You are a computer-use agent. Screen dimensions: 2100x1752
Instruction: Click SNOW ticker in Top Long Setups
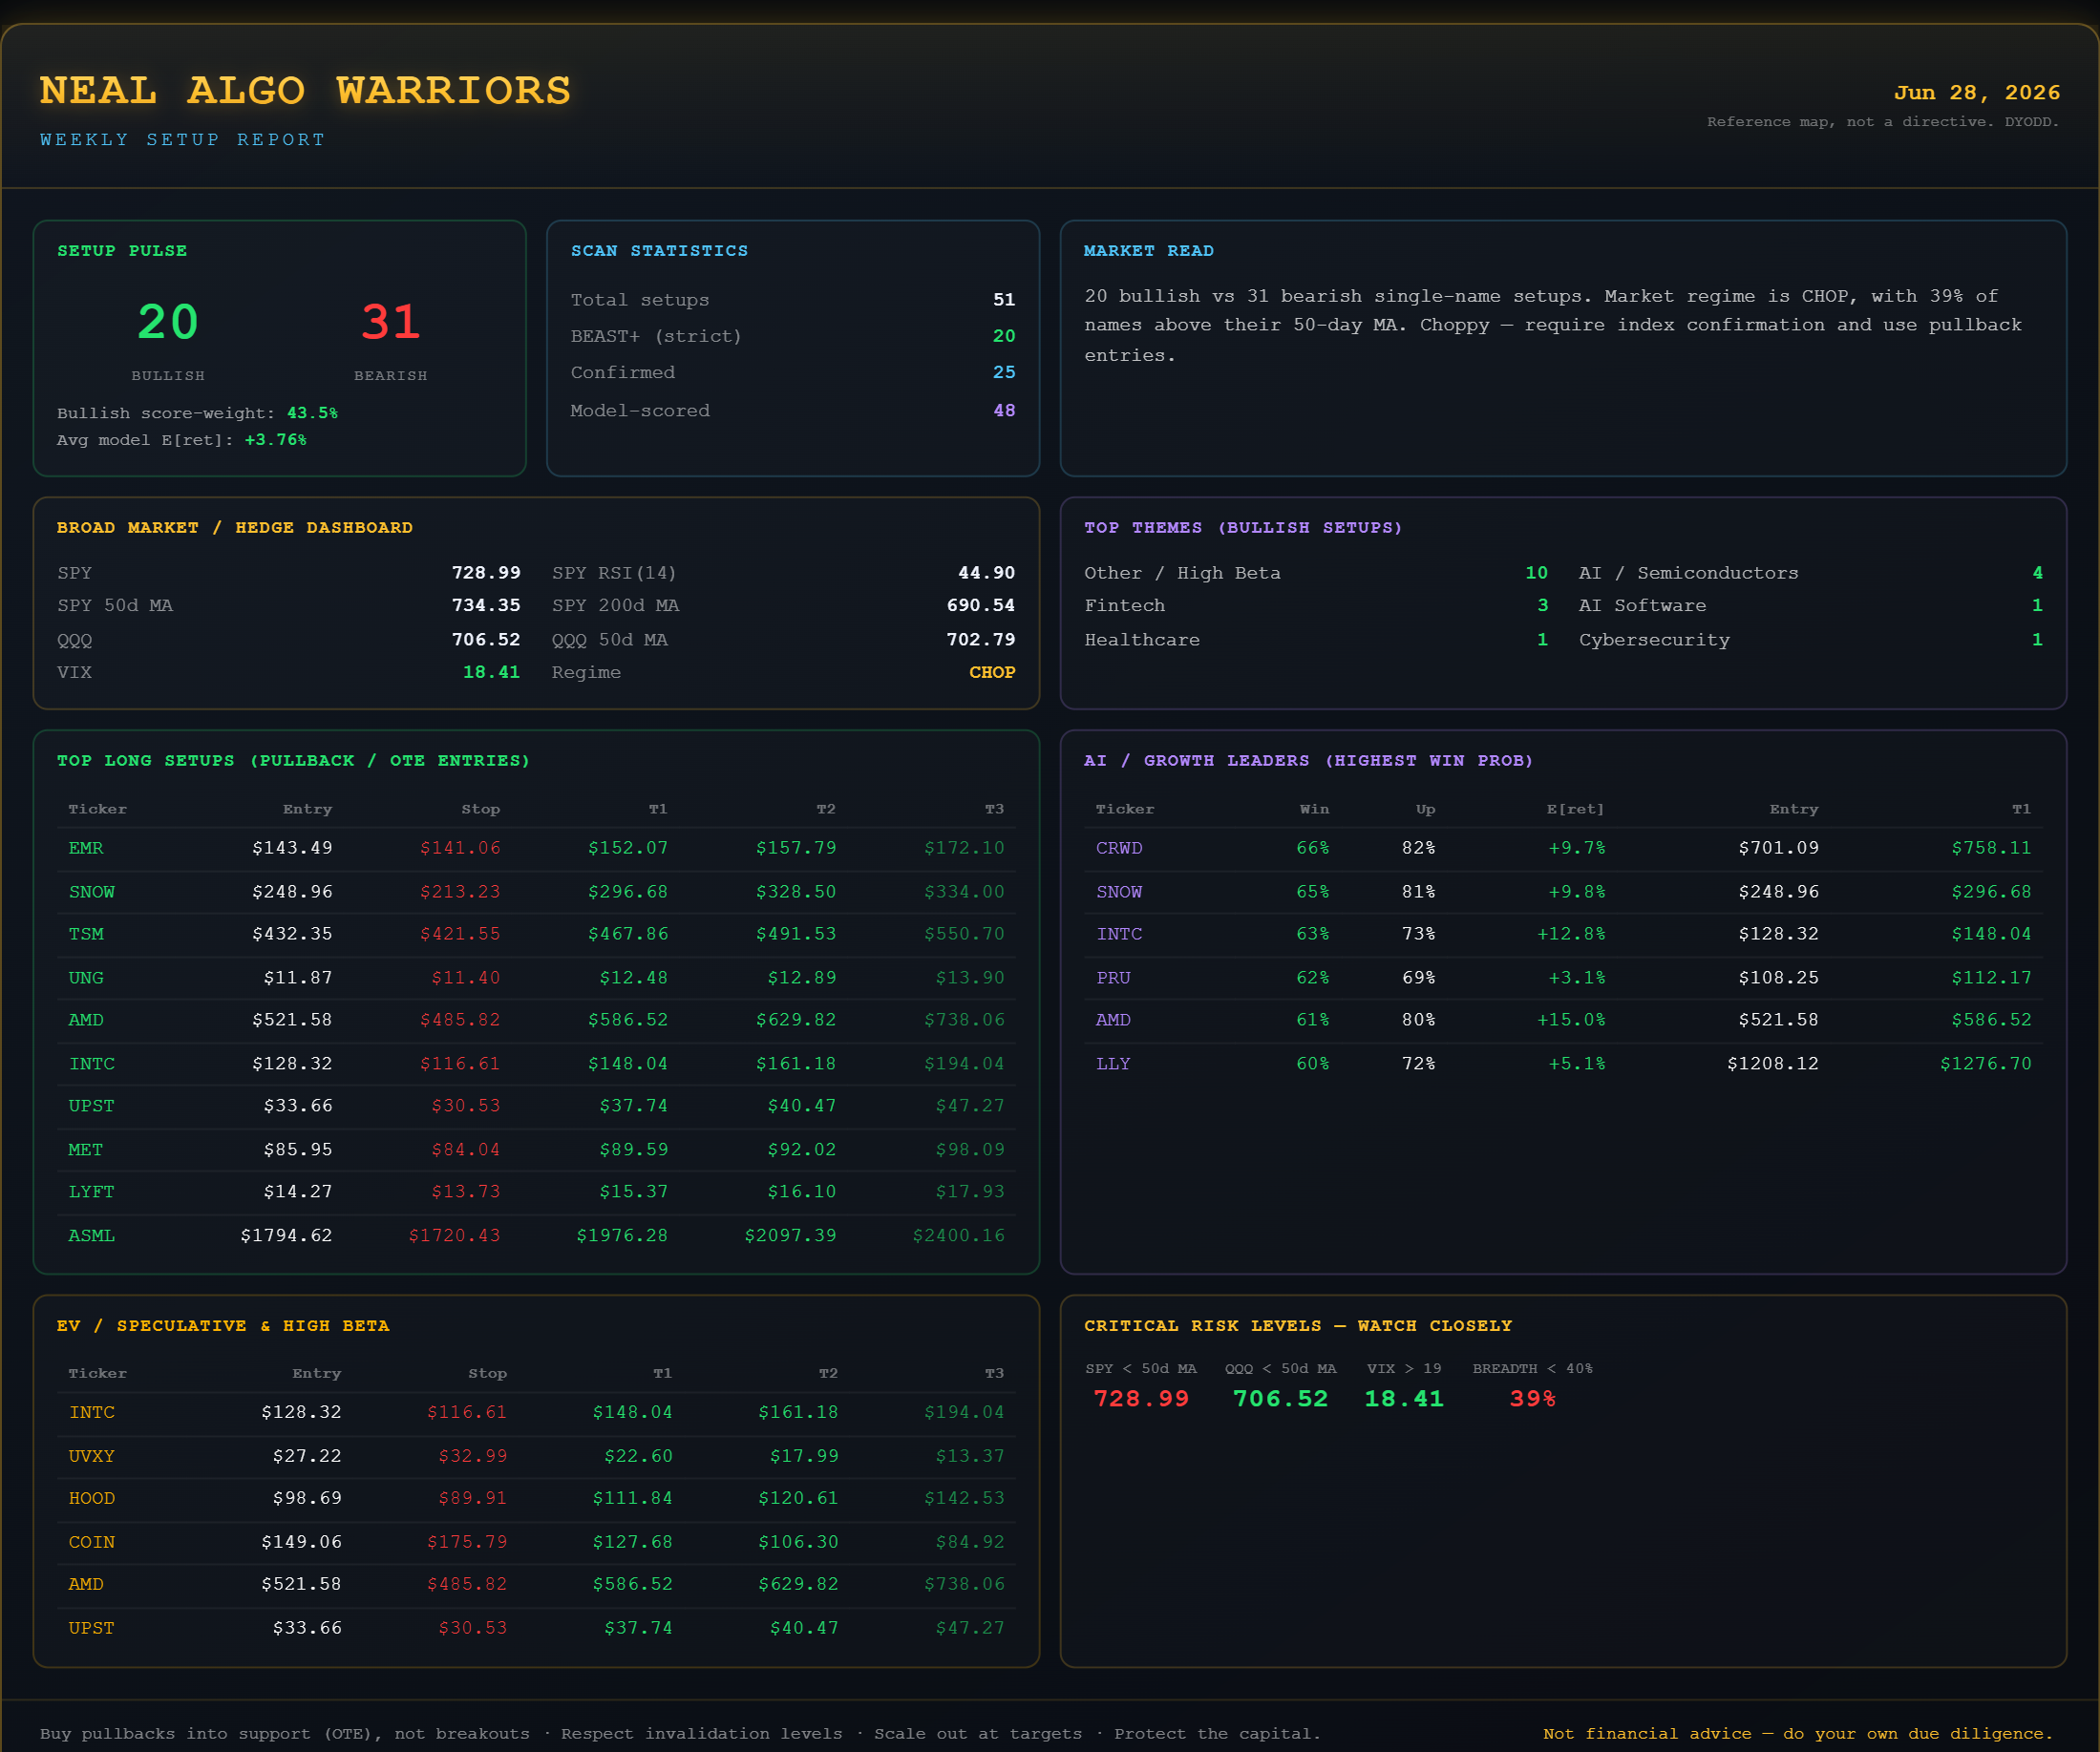[91, 892]
